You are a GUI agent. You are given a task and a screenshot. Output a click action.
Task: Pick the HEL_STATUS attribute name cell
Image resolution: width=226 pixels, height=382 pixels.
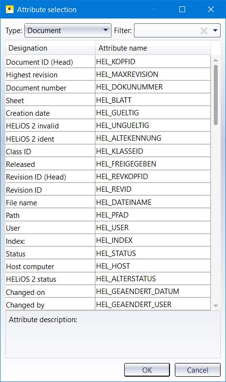click(153, 253)
